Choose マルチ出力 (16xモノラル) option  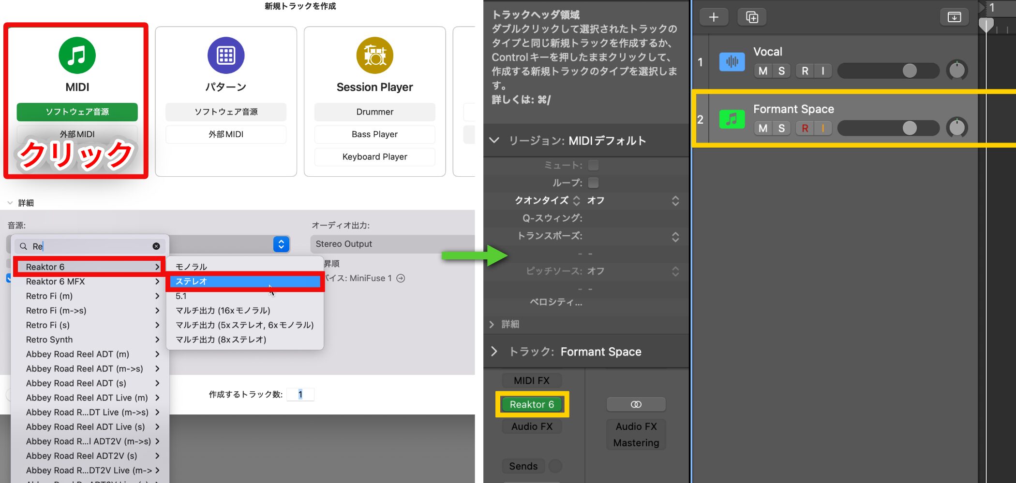(244, 311)
